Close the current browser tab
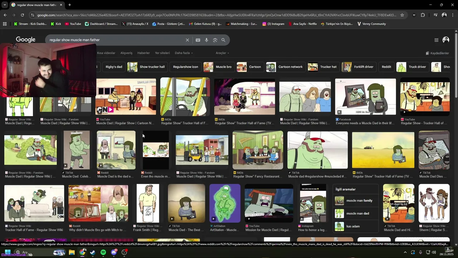The height and width of the screenshot is (258, 458). [x=61, y=5]
